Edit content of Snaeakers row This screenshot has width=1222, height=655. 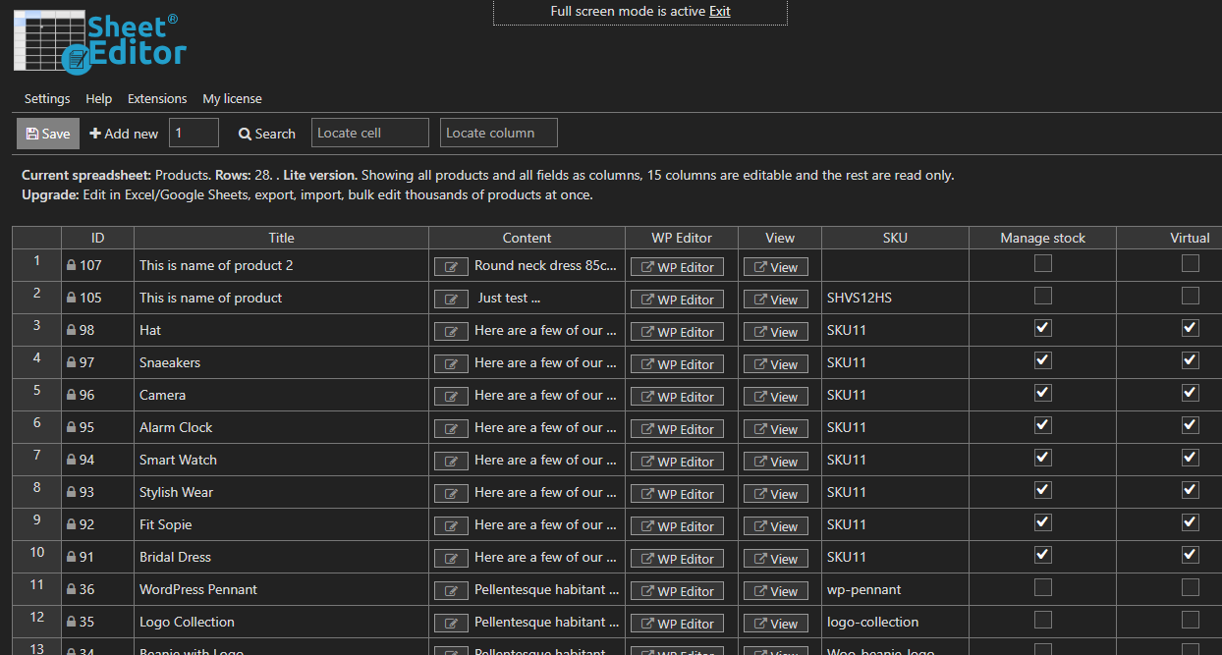(451, 364)
